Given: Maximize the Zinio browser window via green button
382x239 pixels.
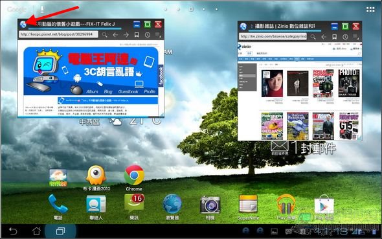Looking at the screenshot, I should click(345, 26).
